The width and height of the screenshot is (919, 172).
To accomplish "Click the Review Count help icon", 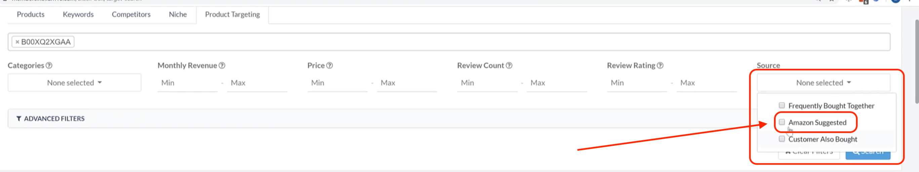I will (509, 65).
